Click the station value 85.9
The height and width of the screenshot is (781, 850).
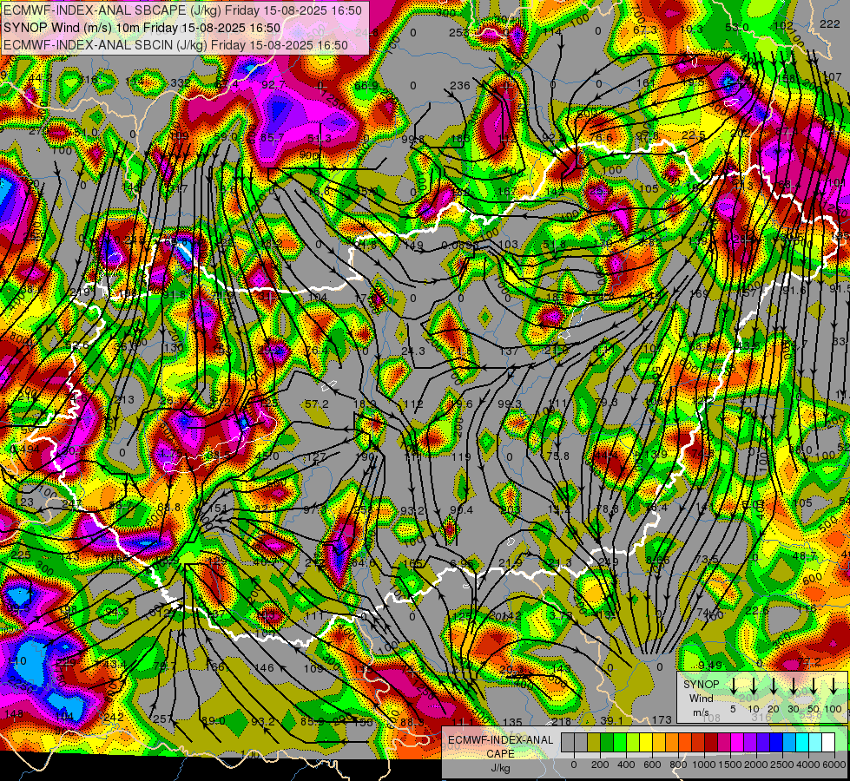(x=313, y=722)
